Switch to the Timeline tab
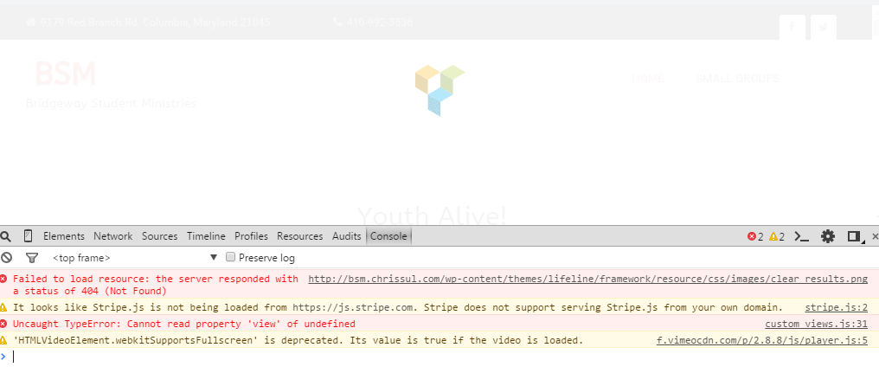 click(206, 236)
